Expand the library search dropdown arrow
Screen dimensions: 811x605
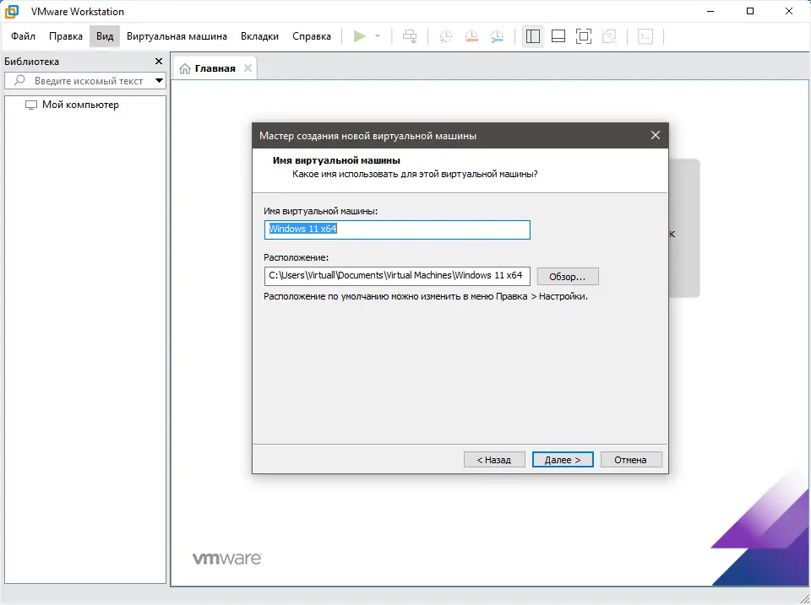[x=160, y=81]
